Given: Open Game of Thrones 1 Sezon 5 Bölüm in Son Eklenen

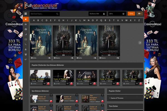Looking at the screenshot, I should pyautogui.click(x=41, y=99).
